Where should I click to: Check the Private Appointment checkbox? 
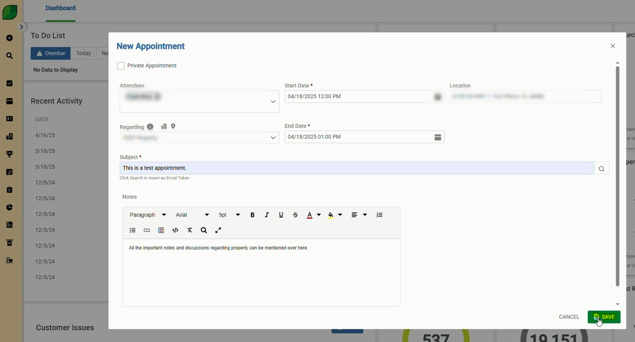(121, 66)
